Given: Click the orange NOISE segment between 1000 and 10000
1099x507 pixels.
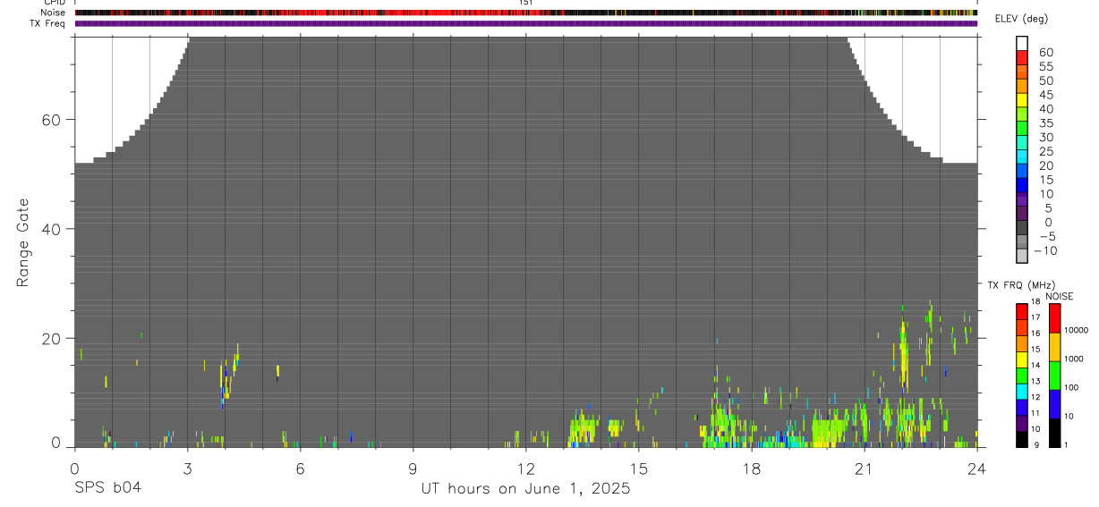Looking at the screenshot, I should [1054, 347].
